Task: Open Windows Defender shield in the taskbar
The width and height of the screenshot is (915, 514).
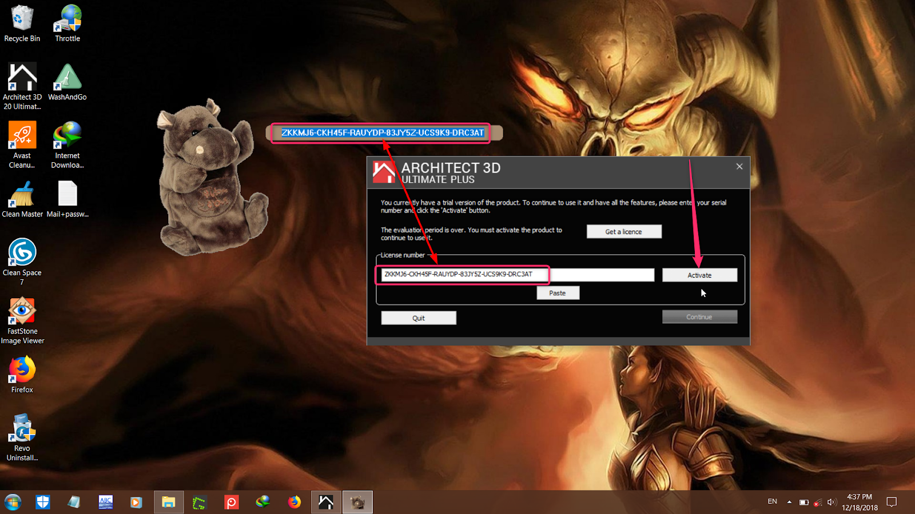Action: pyautogui.click(x=43, y=502)
